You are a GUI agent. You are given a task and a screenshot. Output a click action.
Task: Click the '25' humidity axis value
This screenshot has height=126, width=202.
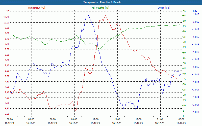point(184,90)
